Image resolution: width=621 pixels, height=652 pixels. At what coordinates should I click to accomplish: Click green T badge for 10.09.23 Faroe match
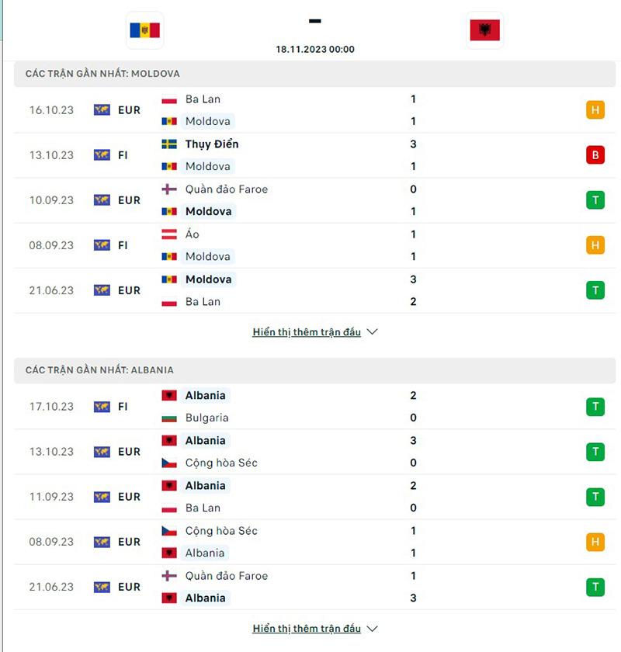tap(595, 200)
